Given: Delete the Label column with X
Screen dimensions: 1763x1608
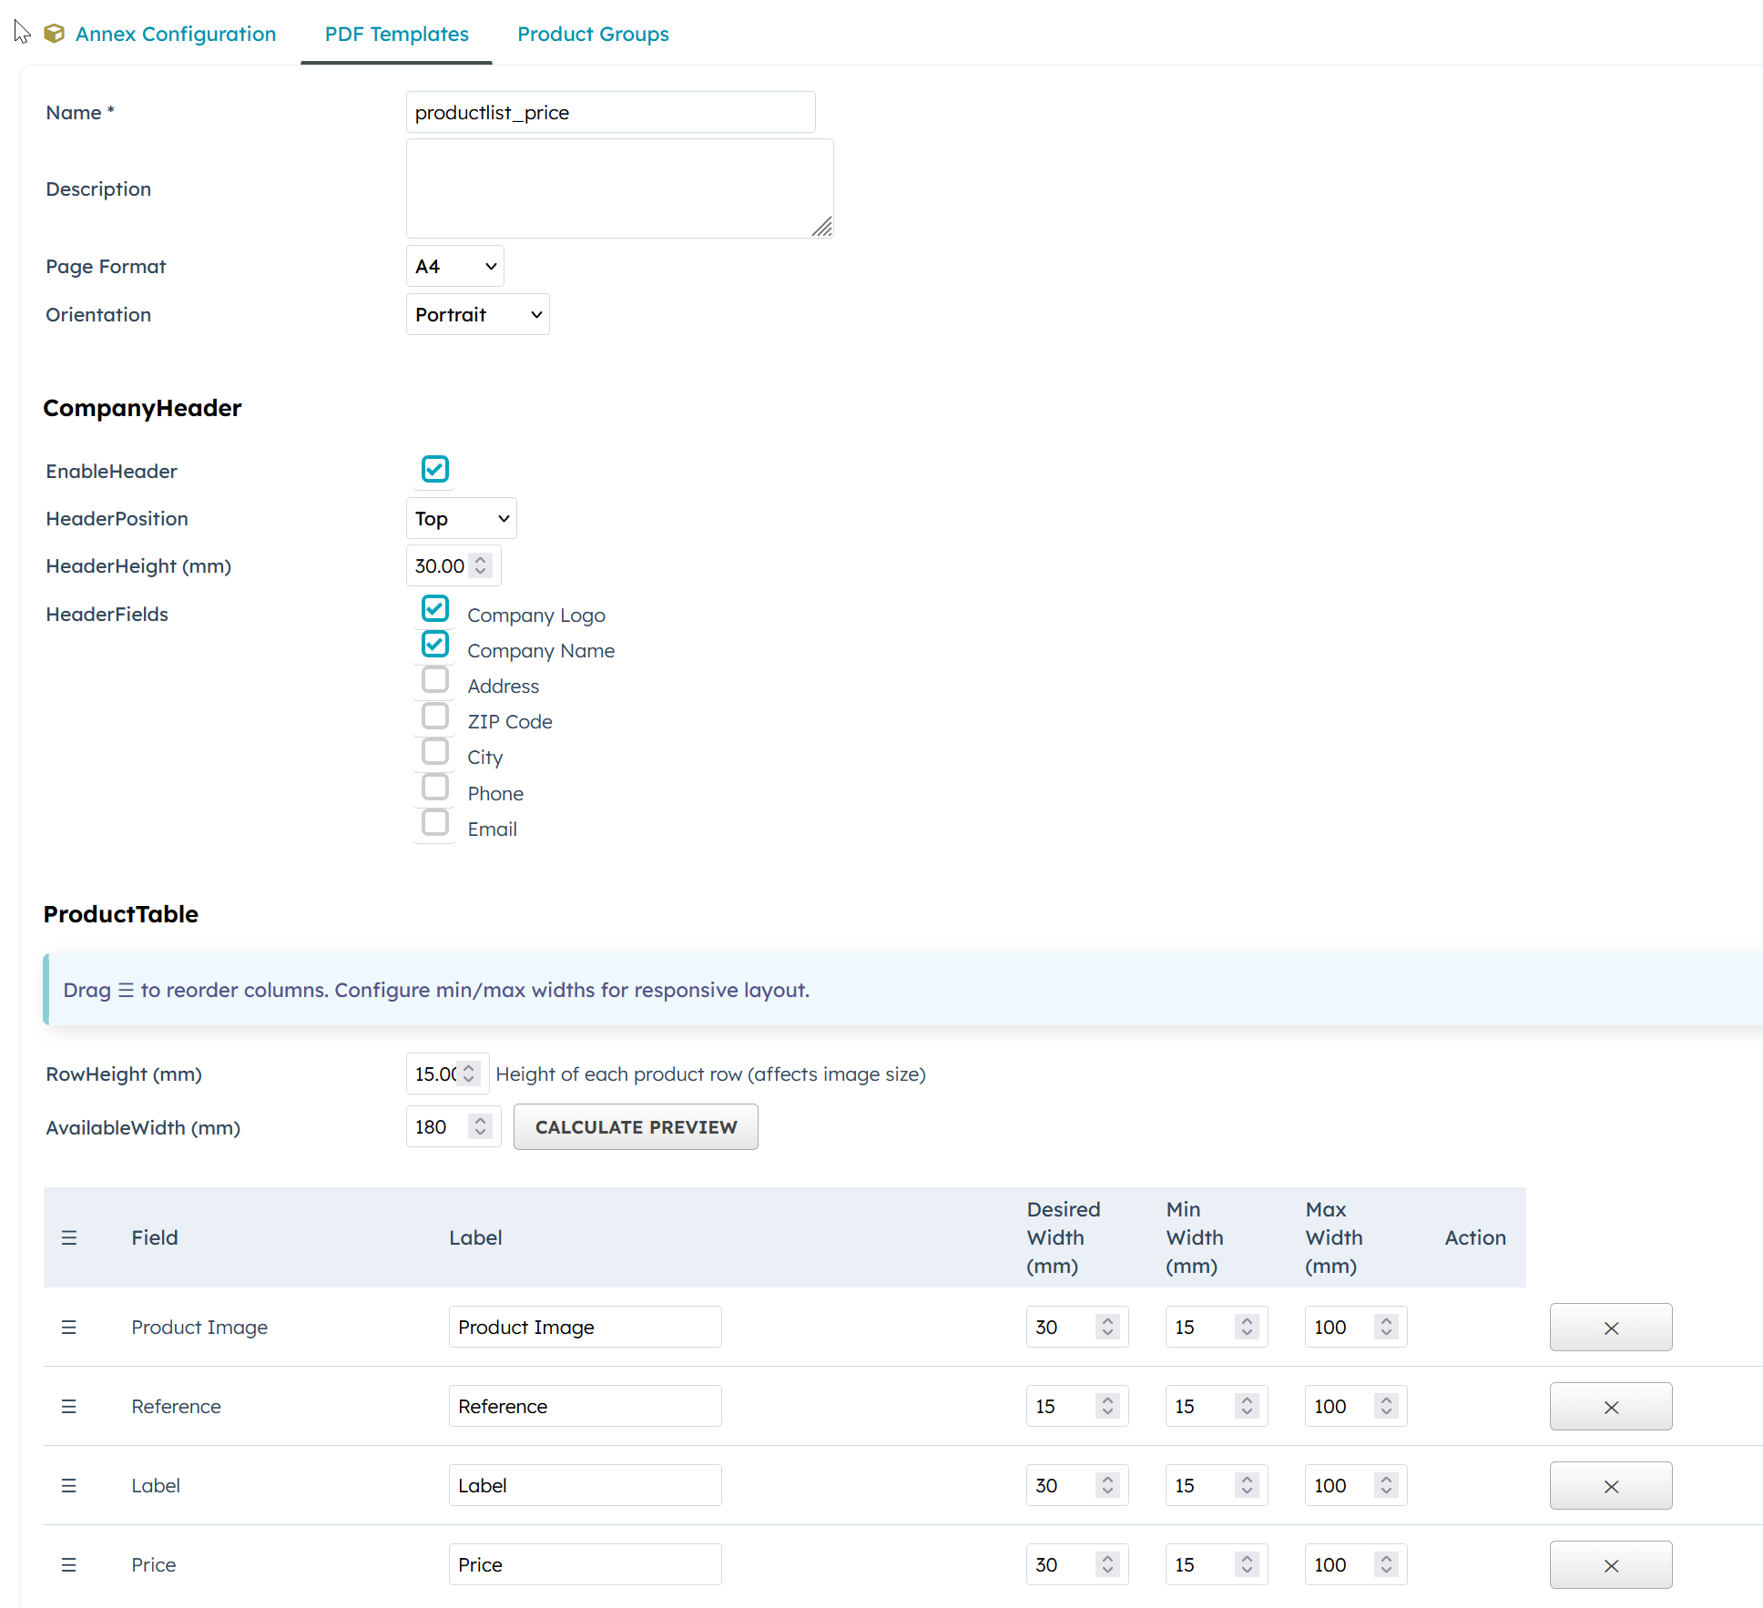Looking at the screenshot, I should 1610,1486.
